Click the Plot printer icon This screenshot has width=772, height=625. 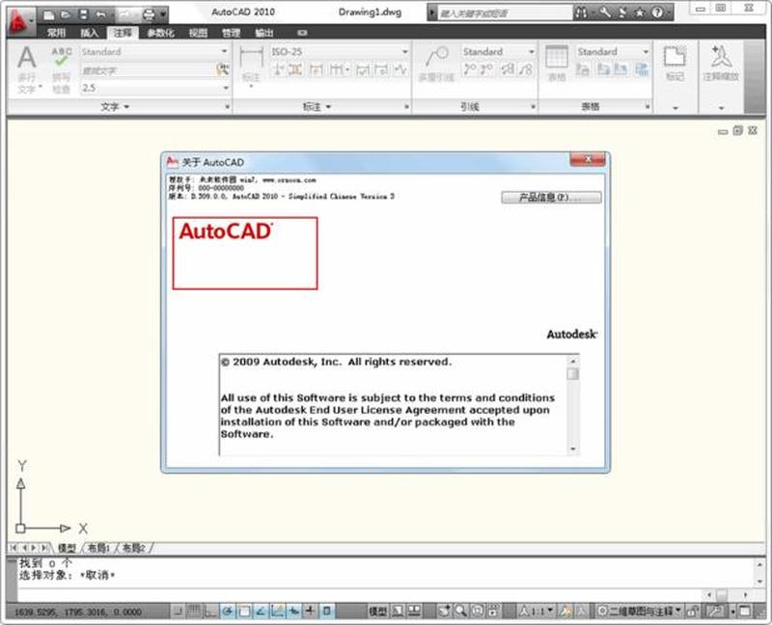coord(149,14)
